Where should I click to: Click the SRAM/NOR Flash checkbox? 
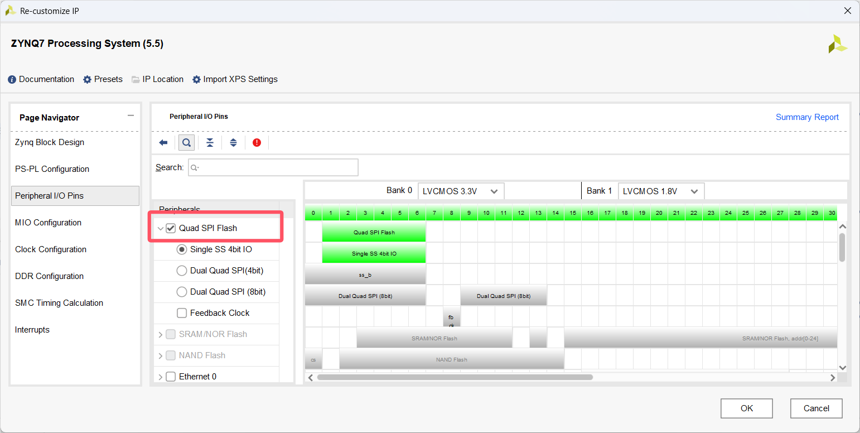point(171,334)
